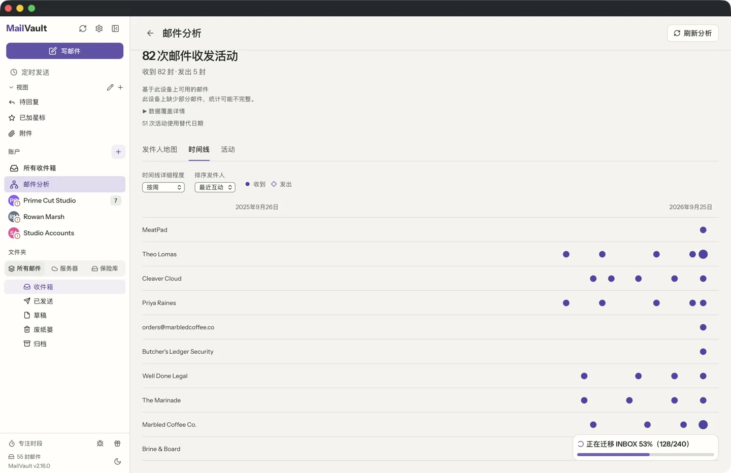Open 所有收件箱 in the sidebar
731x473 pixels.
[x=64, y=168]
